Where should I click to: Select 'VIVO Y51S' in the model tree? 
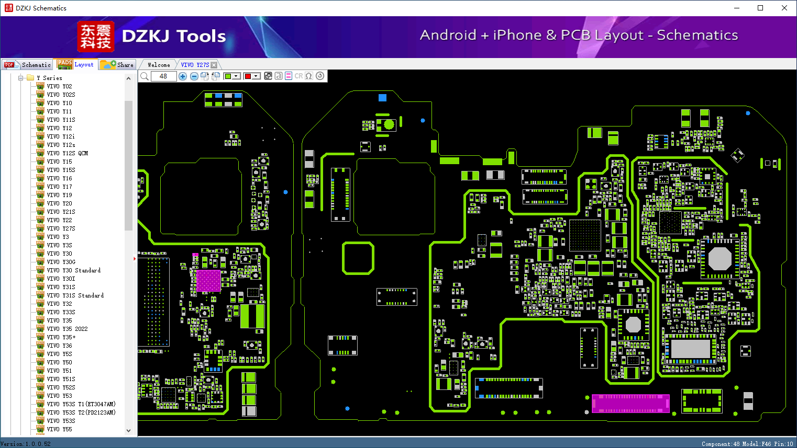coord(61,379)
